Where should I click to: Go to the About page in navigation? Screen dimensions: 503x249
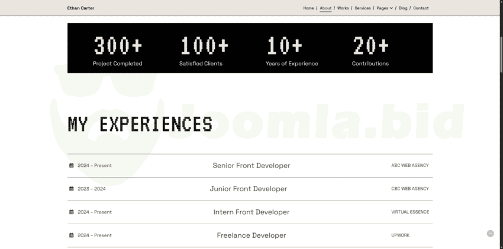(325, 8)
